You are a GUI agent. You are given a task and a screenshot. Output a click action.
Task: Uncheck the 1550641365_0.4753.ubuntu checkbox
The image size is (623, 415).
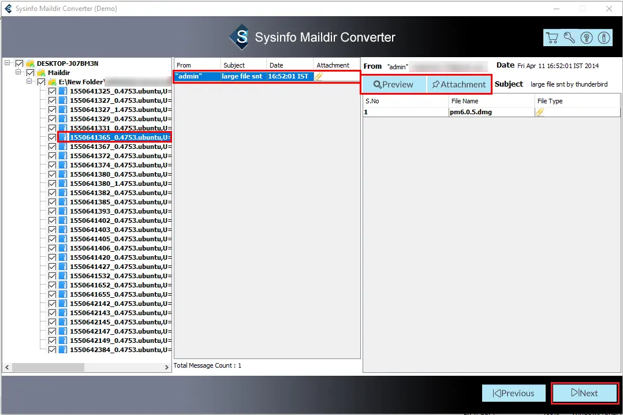(52, 137)
